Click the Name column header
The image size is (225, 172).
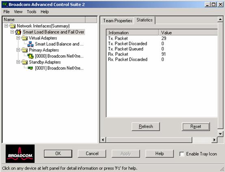point(44,20)
